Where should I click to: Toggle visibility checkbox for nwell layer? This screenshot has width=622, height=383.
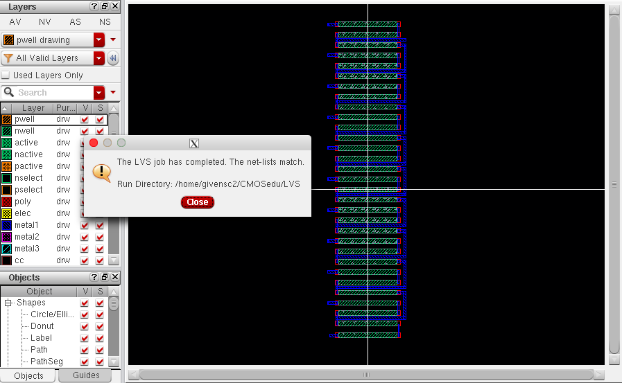84,131
